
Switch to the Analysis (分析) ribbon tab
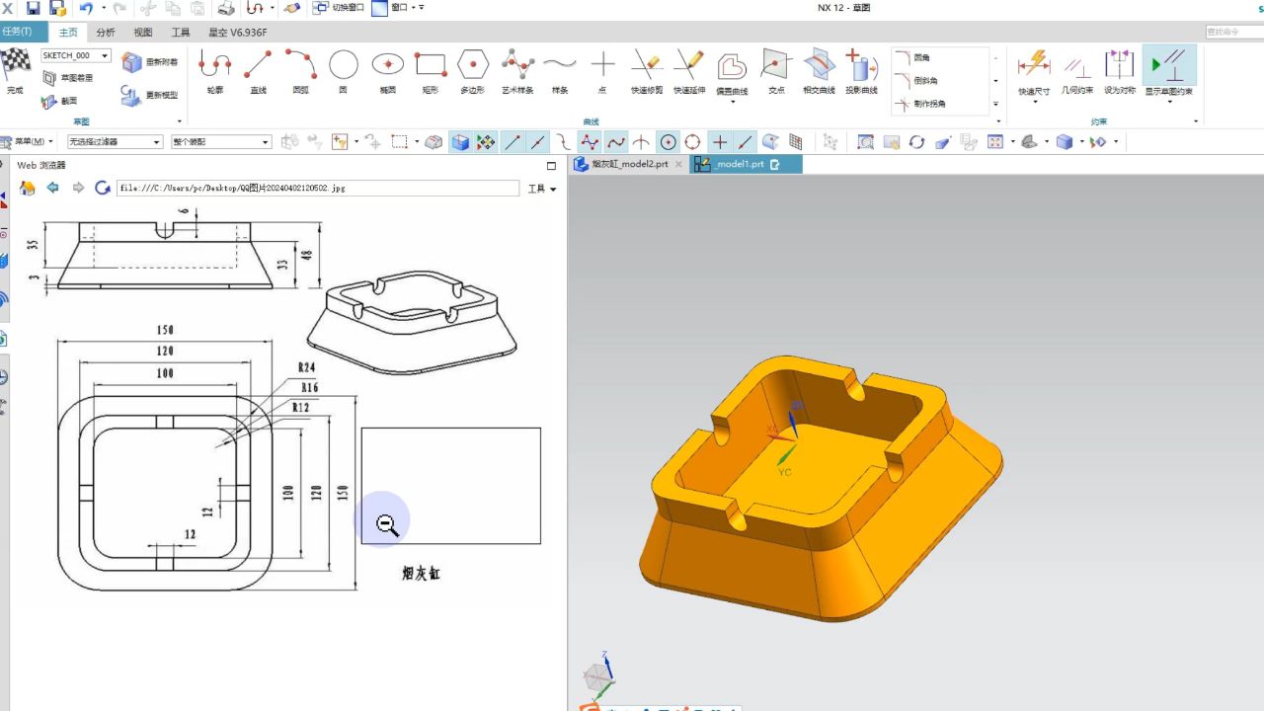(106, 33)
